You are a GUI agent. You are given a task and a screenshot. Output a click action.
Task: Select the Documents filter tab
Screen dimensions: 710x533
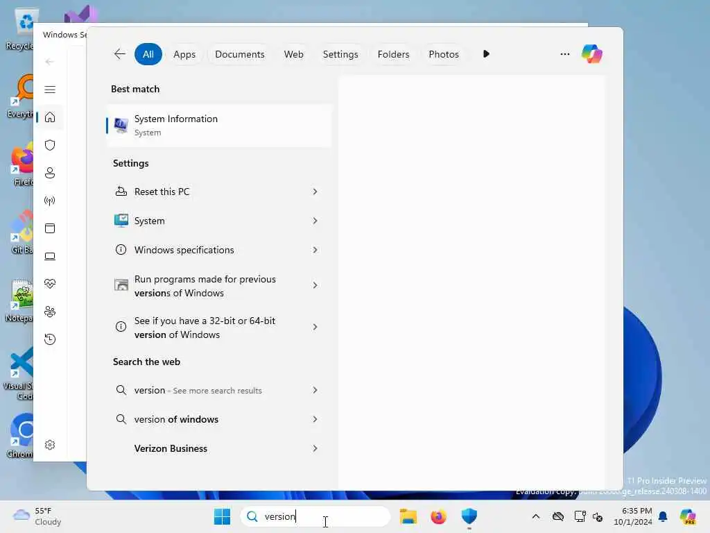click(239, 54)
